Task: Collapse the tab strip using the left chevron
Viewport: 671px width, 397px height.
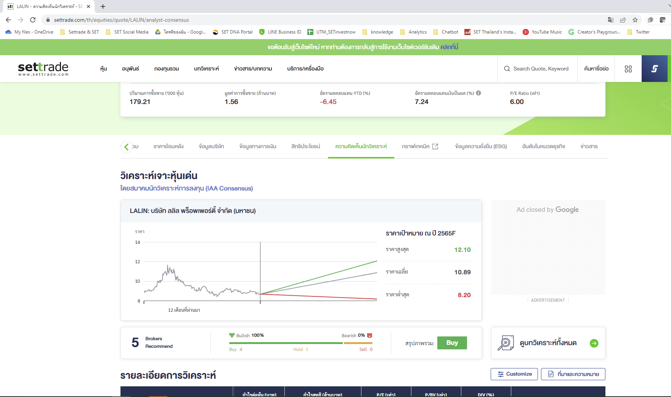Action: (127, 147)
